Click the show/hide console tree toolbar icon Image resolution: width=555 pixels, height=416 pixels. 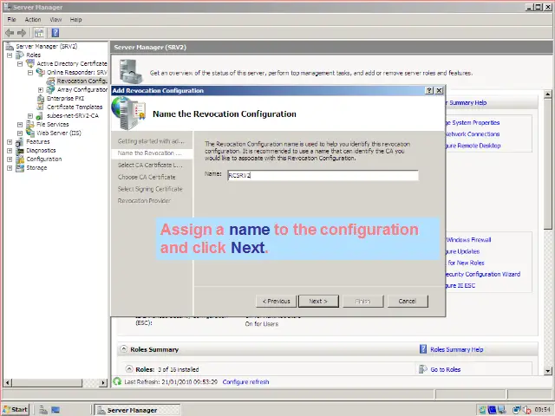[39, 33]
